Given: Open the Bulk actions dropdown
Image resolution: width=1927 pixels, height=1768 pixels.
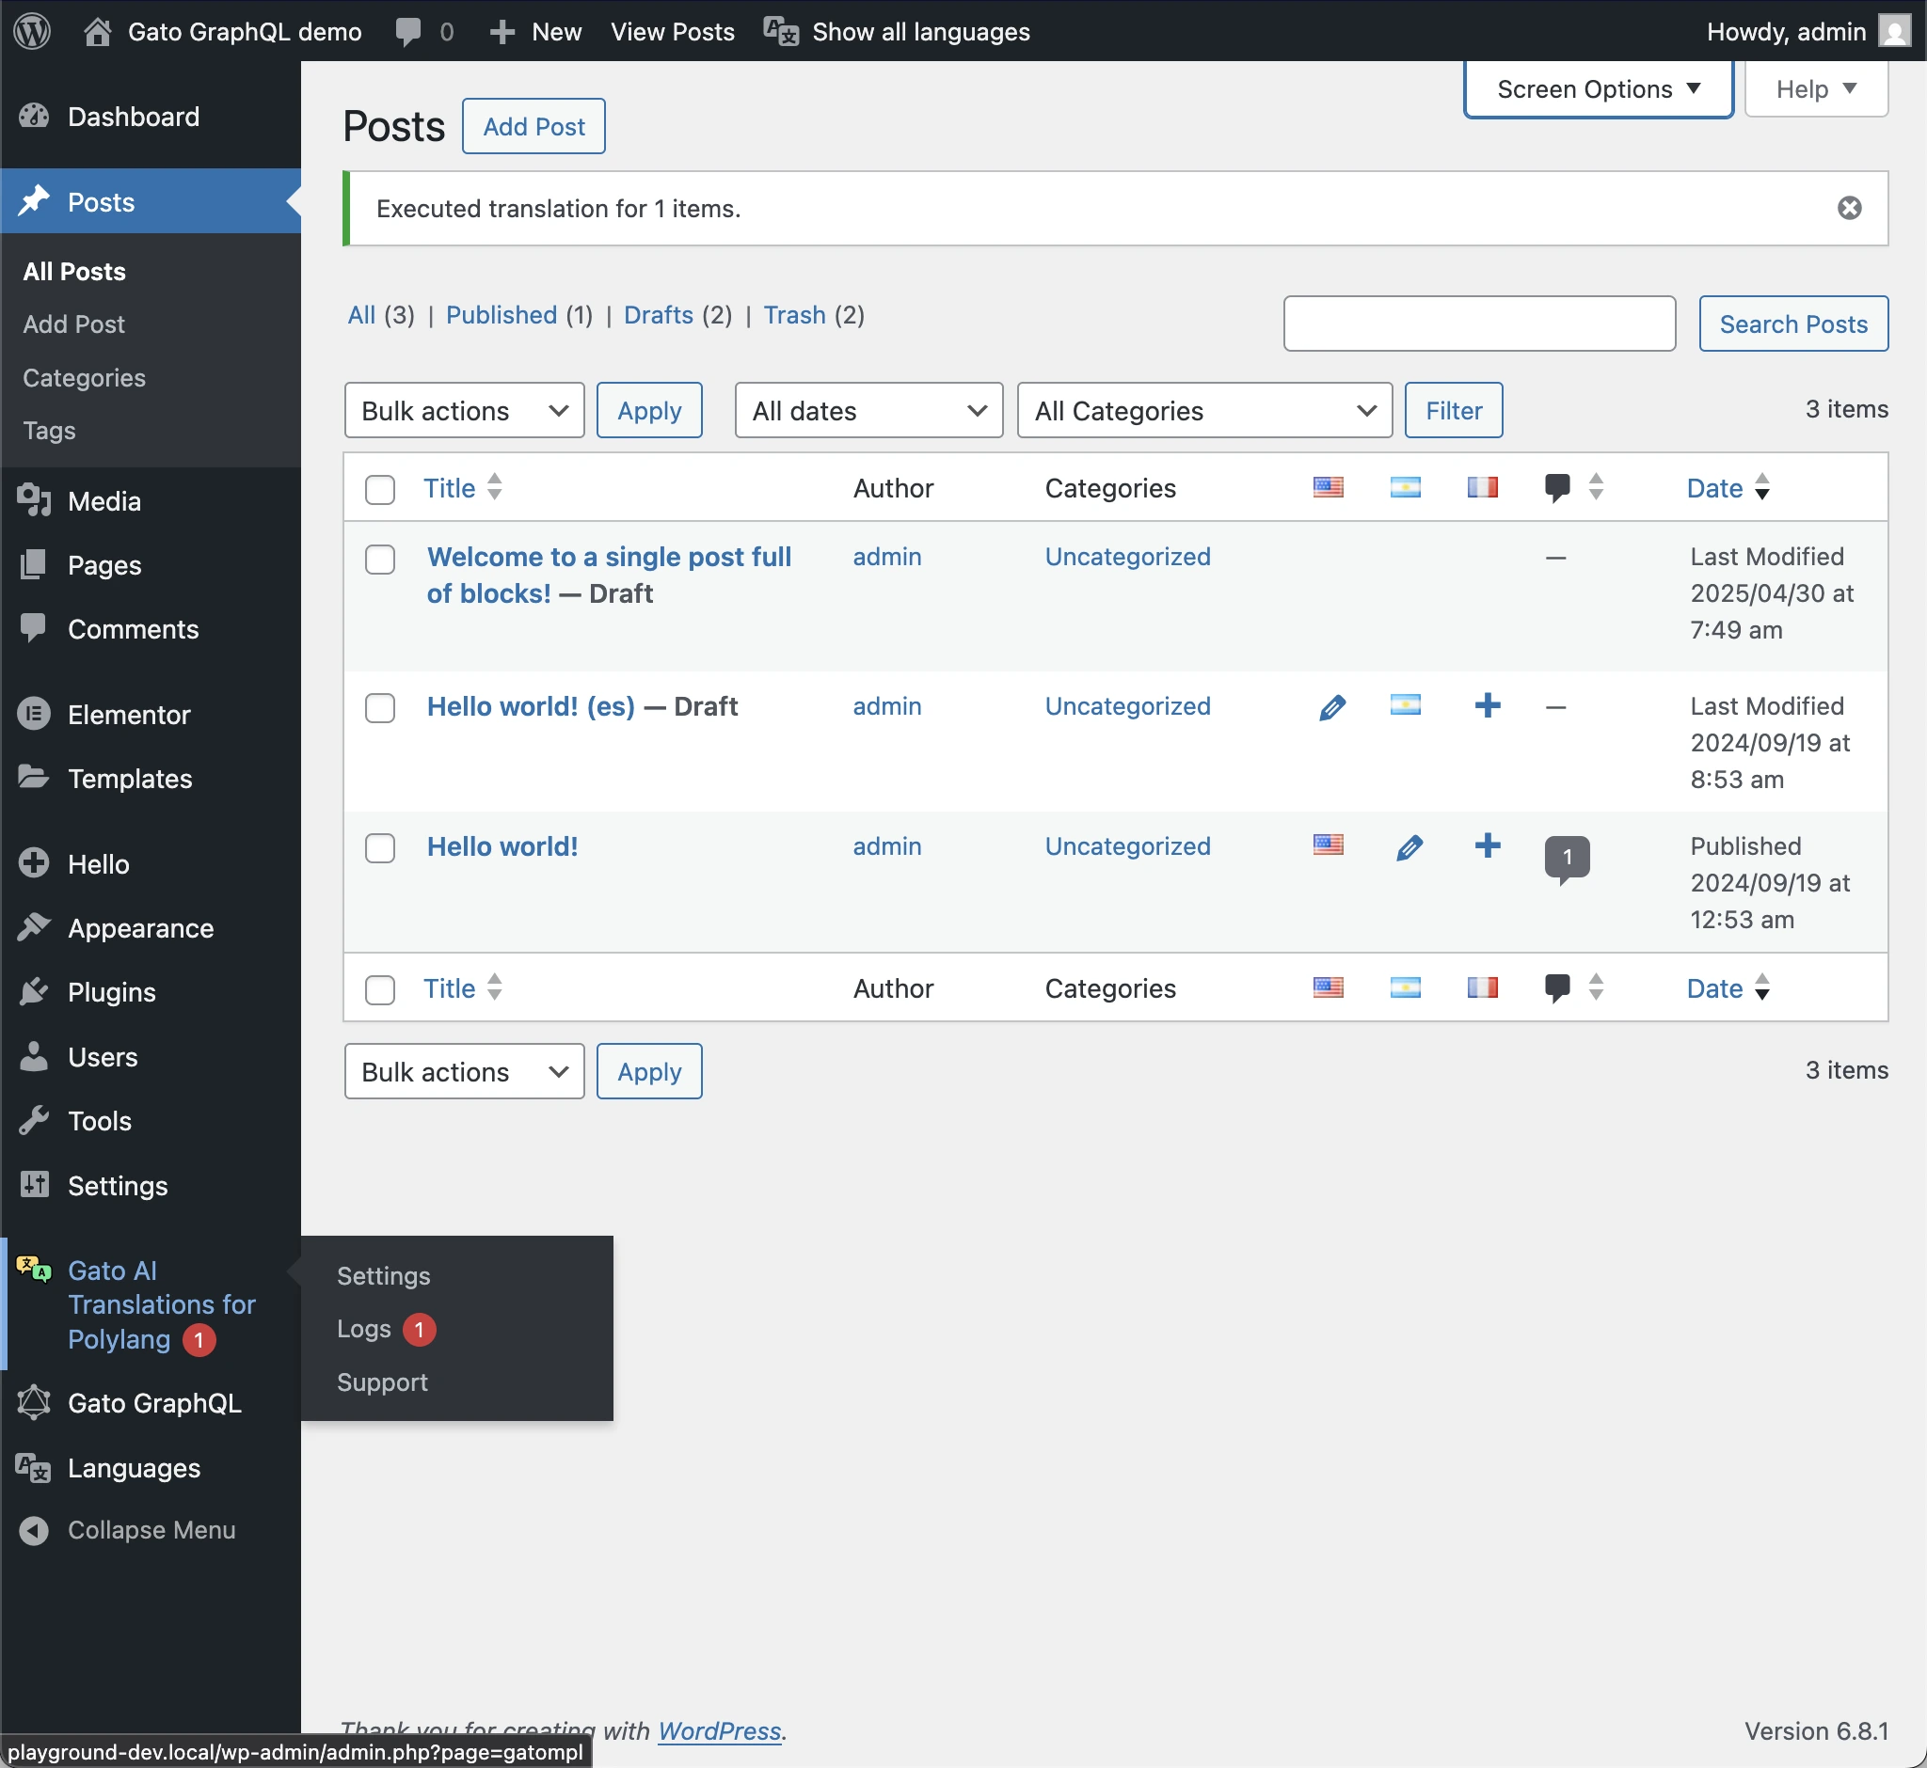Looking at the screenshot, I should 463,410.
